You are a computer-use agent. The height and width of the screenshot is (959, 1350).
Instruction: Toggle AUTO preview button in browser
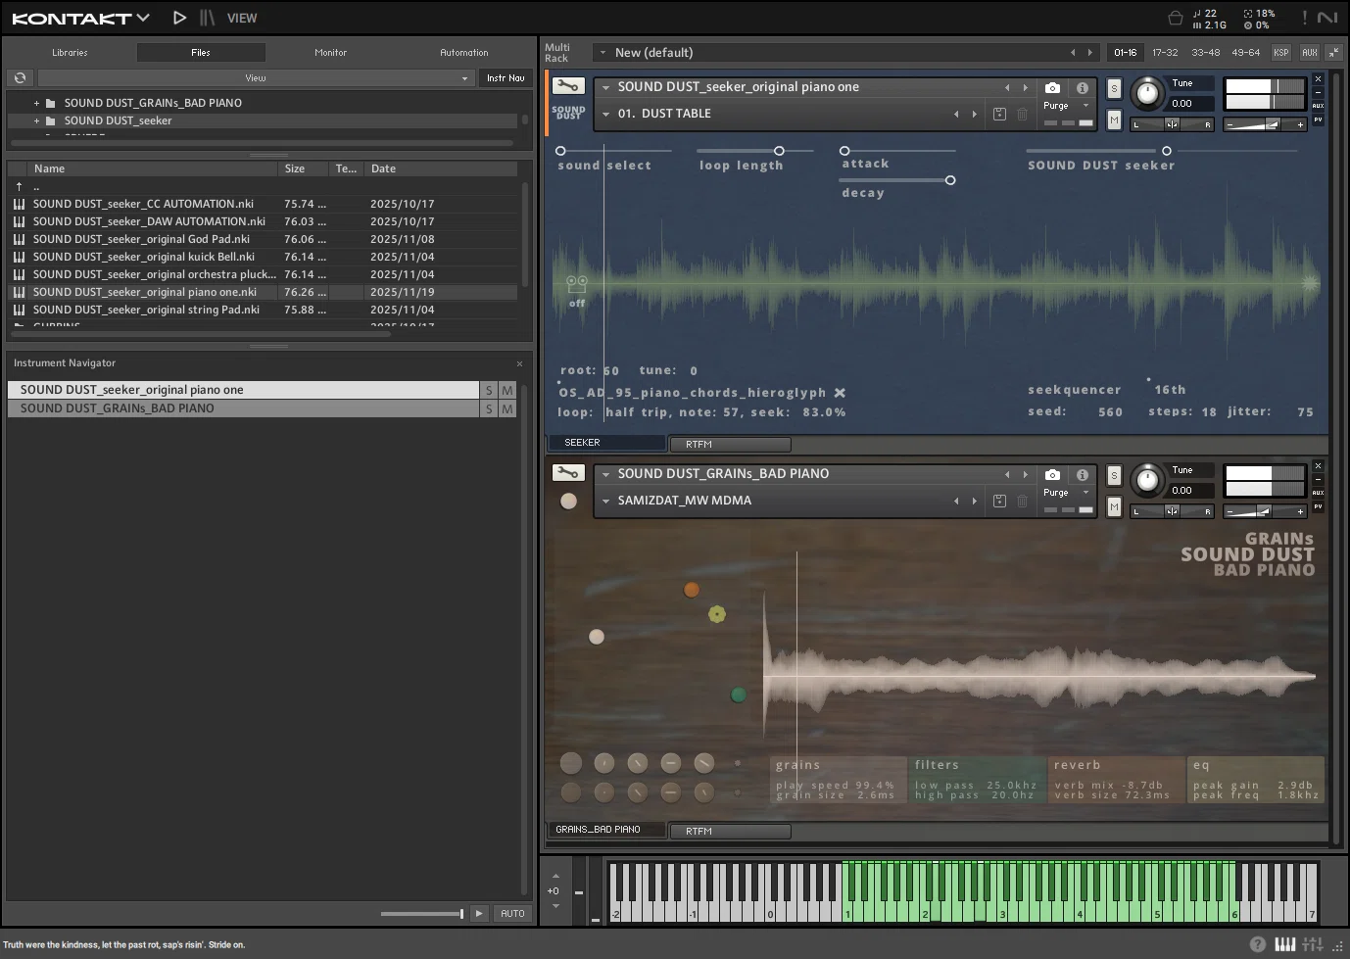coord(512,913)
